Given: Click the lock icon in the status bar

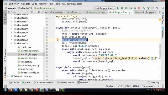Looking at the screenshot, I should [158, 86].
